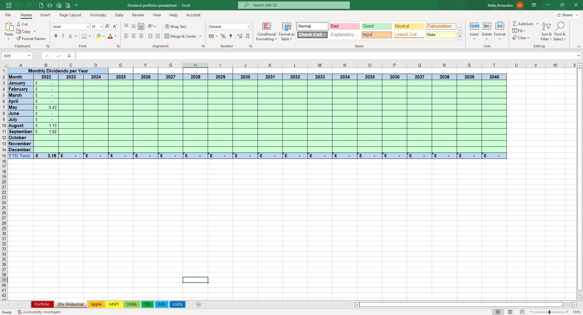Screen dimensions: 583x315
Task: Open the General number format dropdown
Action: click(248, 26)
